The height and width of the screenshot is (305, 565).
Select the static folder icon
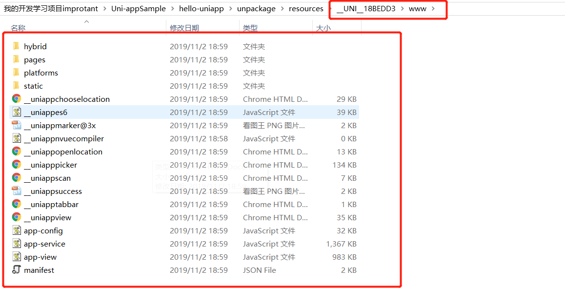16,85
